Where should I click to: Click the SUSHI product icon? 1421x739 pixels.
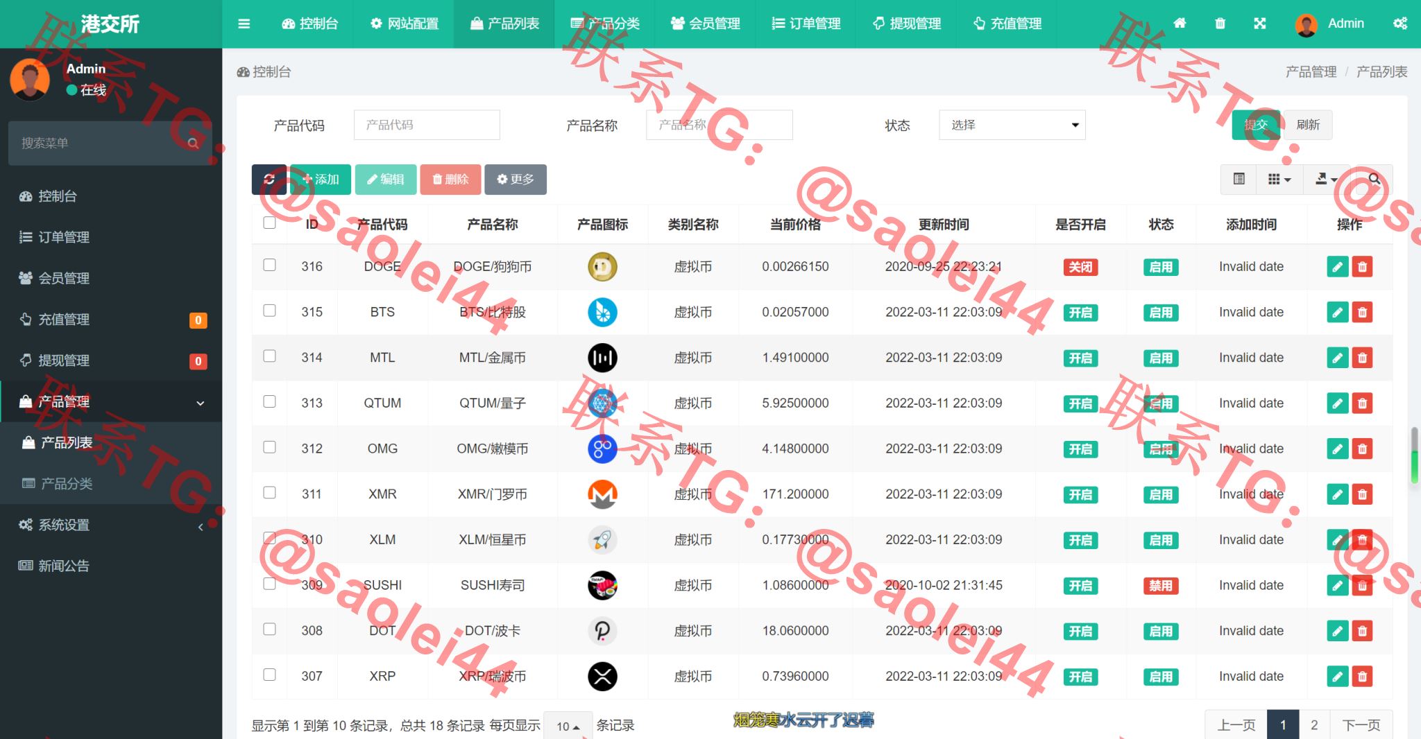pyautogui.click(x=602, y=585)
